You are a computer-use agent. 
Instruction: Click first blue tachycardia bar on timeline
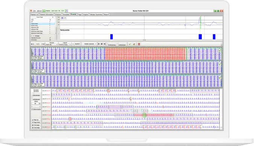111,36
